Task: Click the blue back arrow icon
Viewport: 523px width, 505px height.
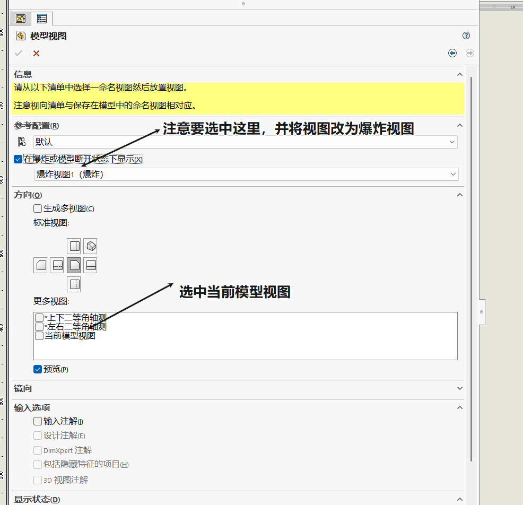Action: 452,53
